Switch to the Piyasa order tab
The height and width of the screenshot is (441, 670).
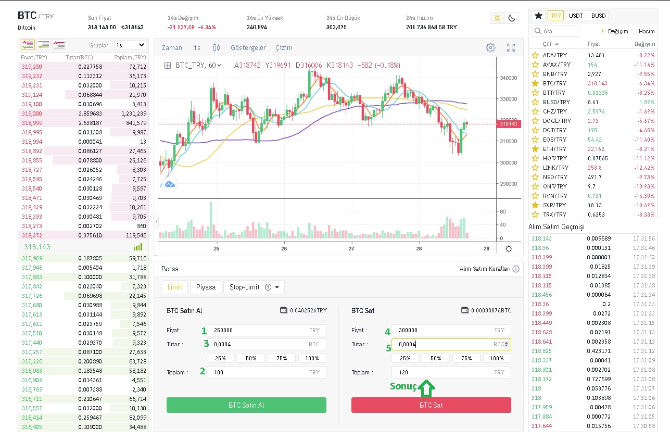206,287
